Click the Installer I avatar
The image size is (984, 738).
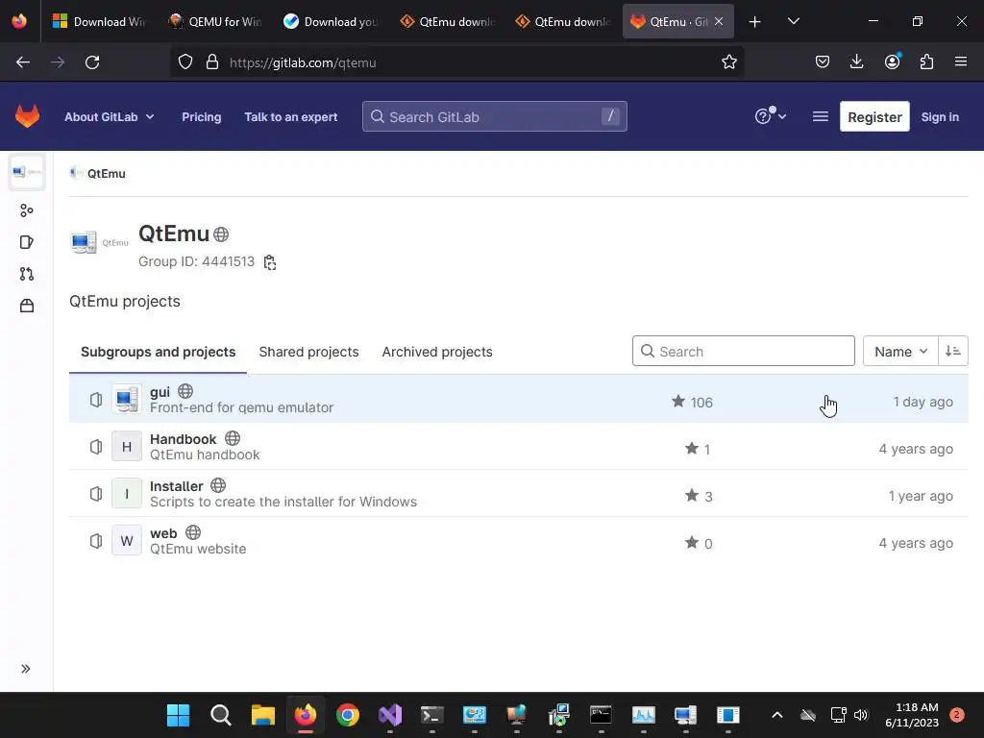pyautogui.click(x=127, y=493)
